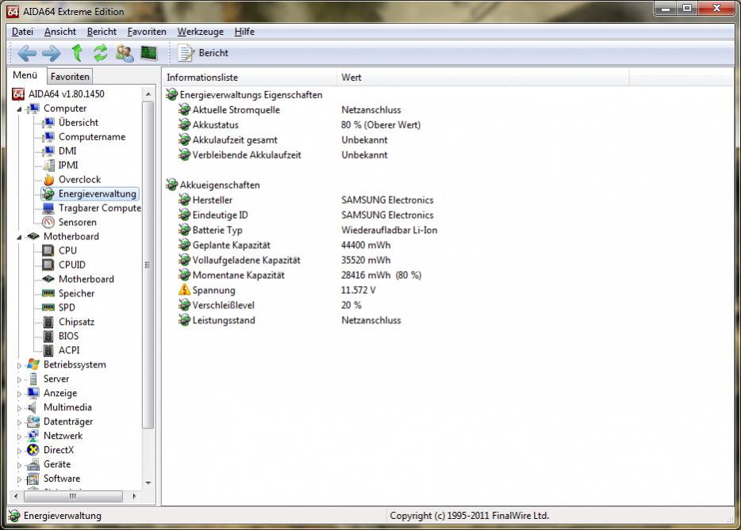Click the Akkueigenschaften group header
Viewport: 741px width, 530px height.
(x=220, y=185)
